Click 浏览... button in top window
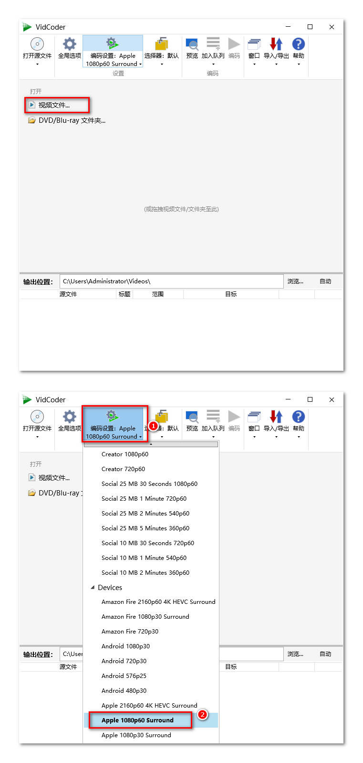Screen dimensions: 363x763 [x=295, y=281]
